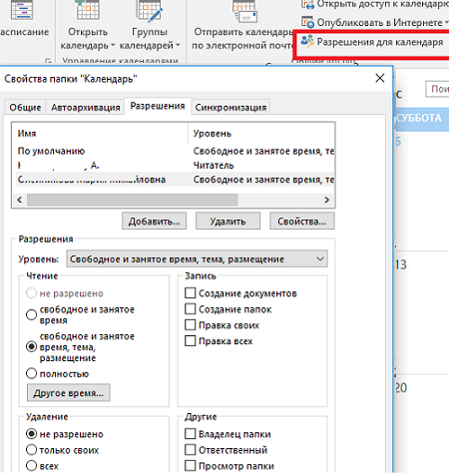Click the horizontal scrollbar thumb in list
The image size is (449, 476).
point(133,200)
